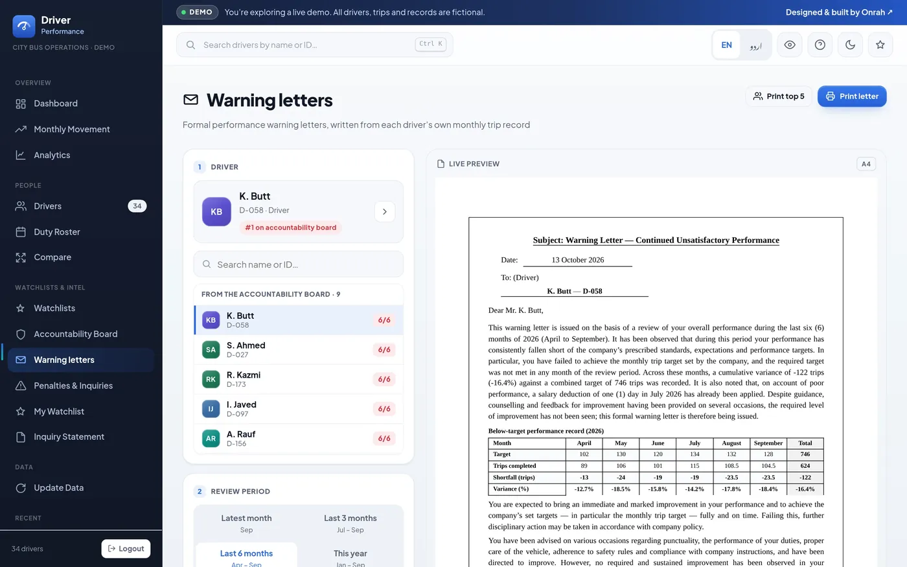
Task: Click the Live Preview document icon
Action: [441, 164]
